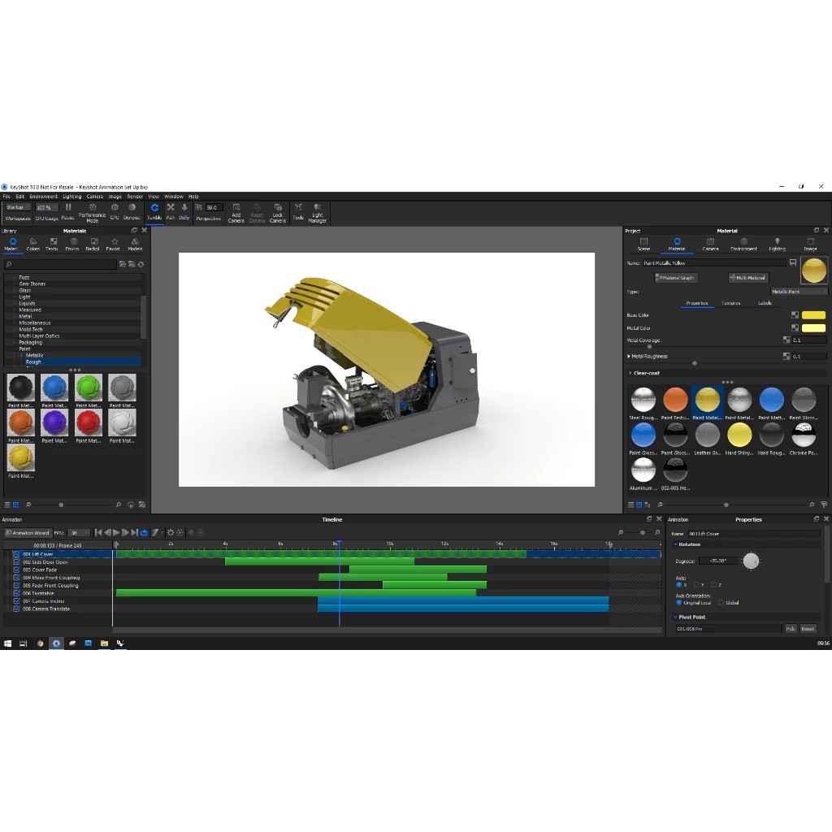Click the Add Camera toolbar icon
Viewport: 832px width, 832px height.
tap(236, 212)
